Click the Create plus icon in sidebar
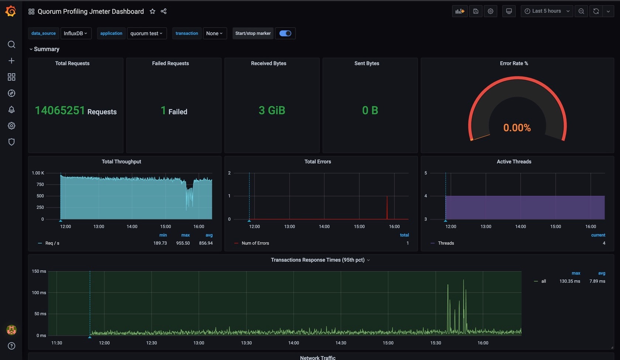 [x=11, y=61]
